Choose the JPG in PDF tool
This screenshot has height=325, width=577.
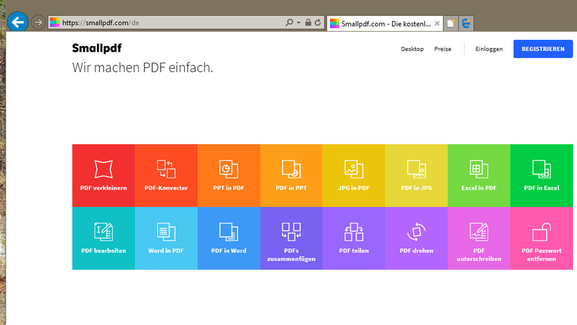(x=354, y=175)
